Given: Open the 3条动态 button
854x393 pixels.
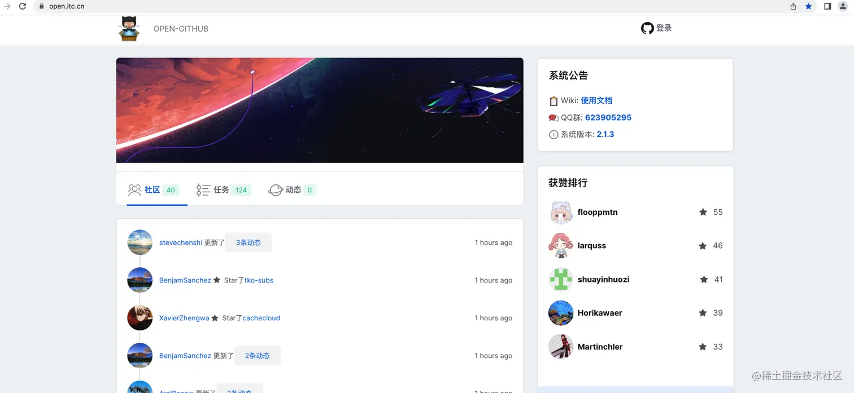Looking at the screenshot, I should [x=249, y=242].
